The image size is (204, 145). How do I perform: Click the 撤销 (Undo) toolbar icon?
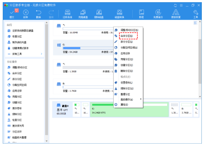click(x=38, y=13)
